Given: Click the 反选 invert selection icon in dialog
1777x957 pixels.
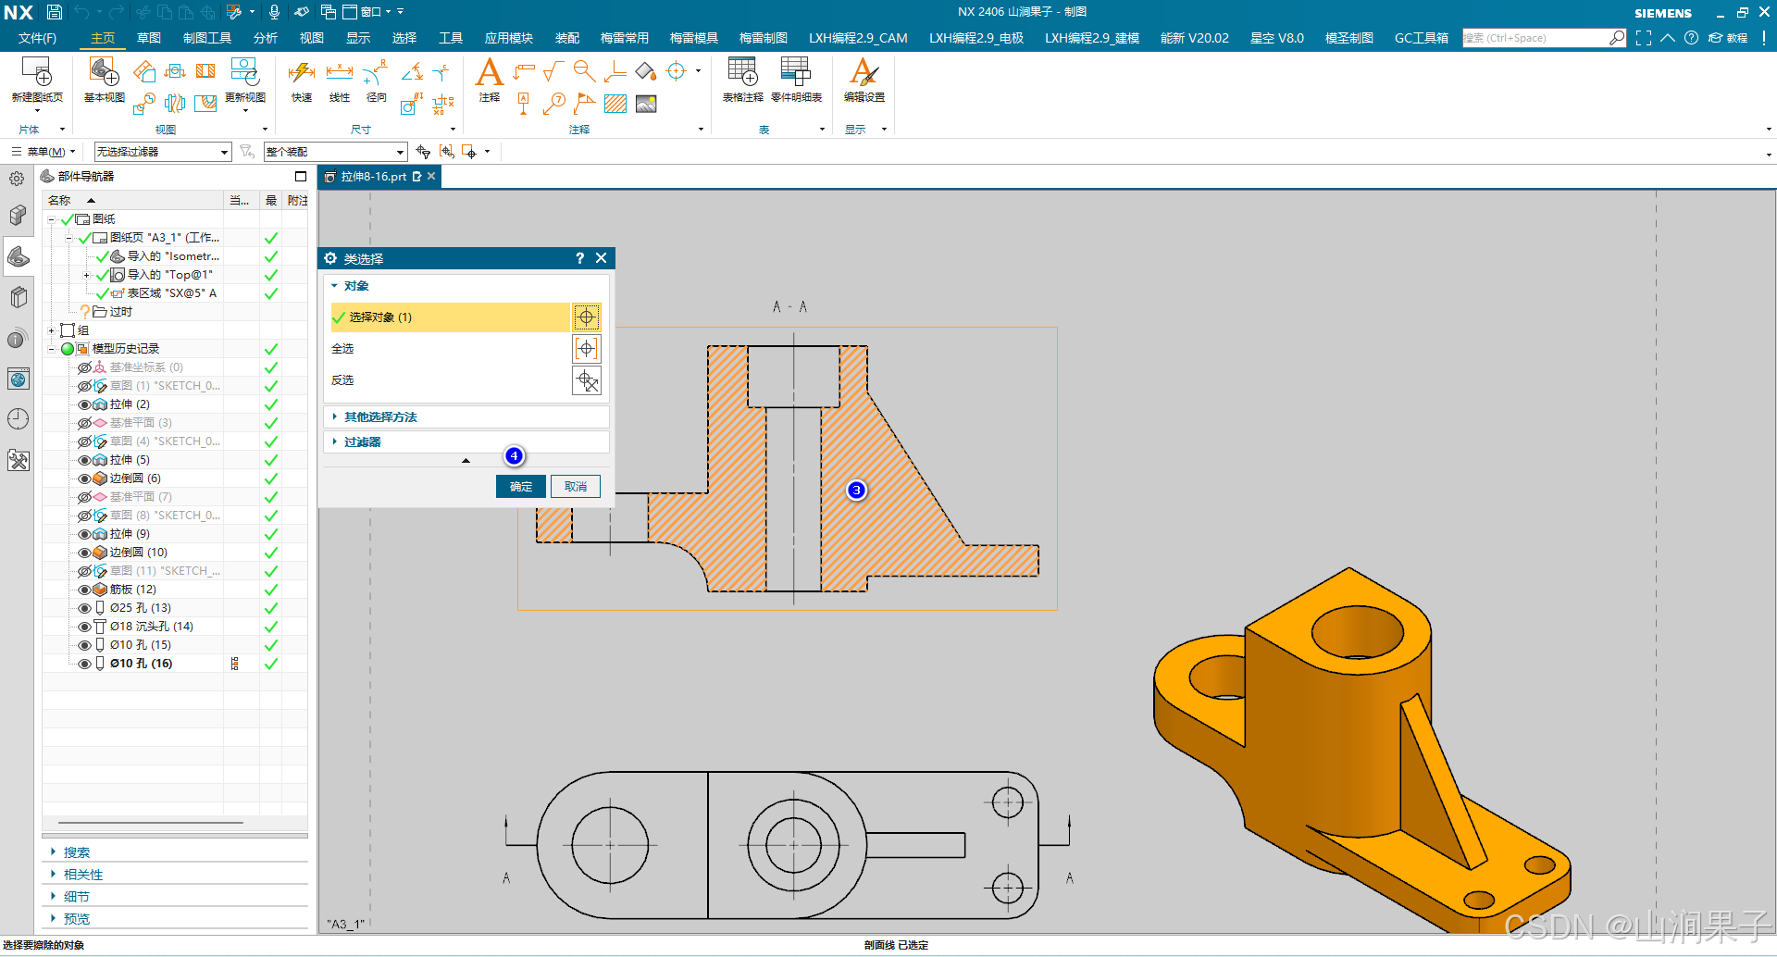Looking at the screenshot, I should pos(586,380).
